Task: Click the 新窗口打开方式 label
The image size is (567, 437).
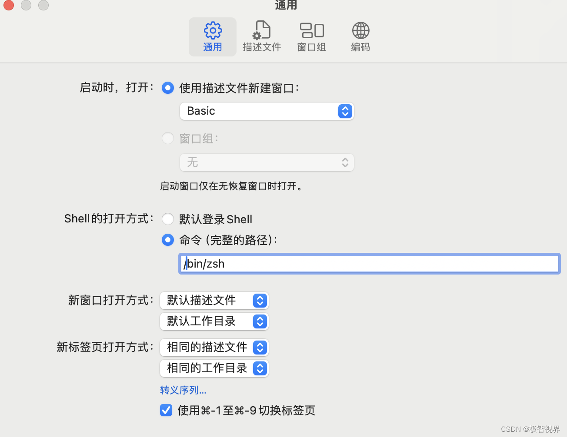Action: pyautogui.click(x=111, y=300)
